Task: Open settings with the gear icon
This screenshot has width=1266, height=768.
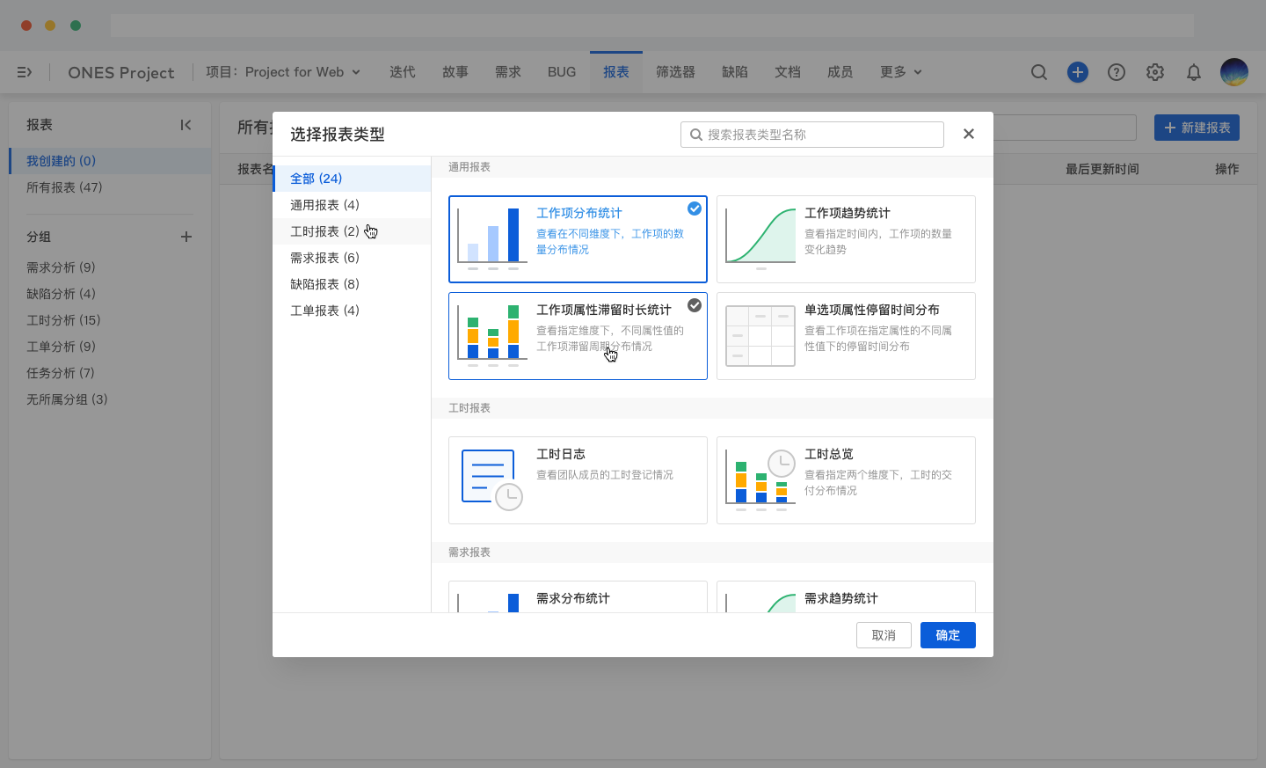Action: click(1155, 72)
